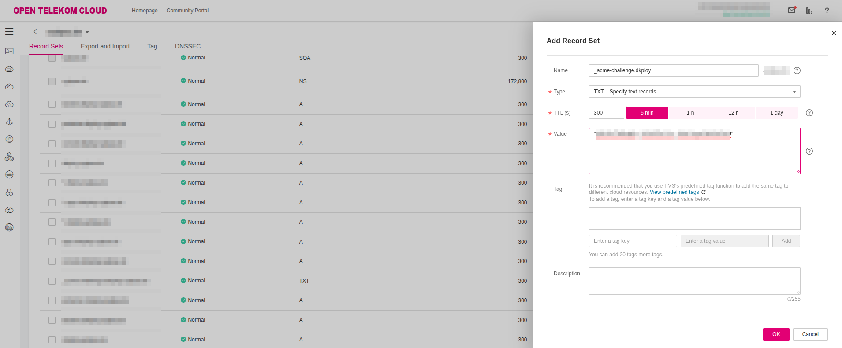The width and height of the screenshot is (842, 348).
Task: Select the checkbox for the TXT record row
Action: coord(52,281)
